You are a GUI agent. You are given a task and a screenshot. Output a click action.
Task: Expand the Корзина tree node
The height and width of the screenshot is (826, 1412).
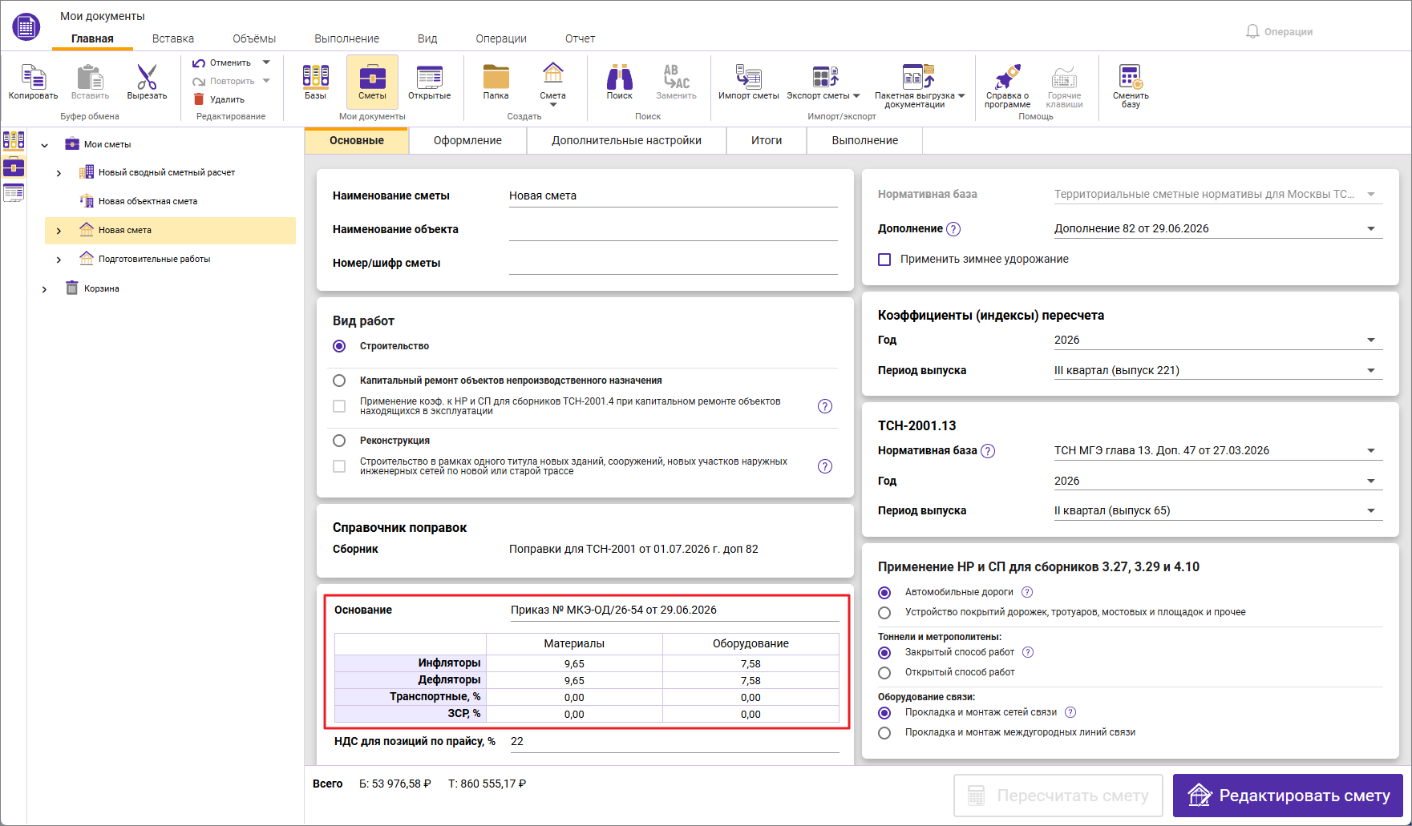(x=44, y=289)
